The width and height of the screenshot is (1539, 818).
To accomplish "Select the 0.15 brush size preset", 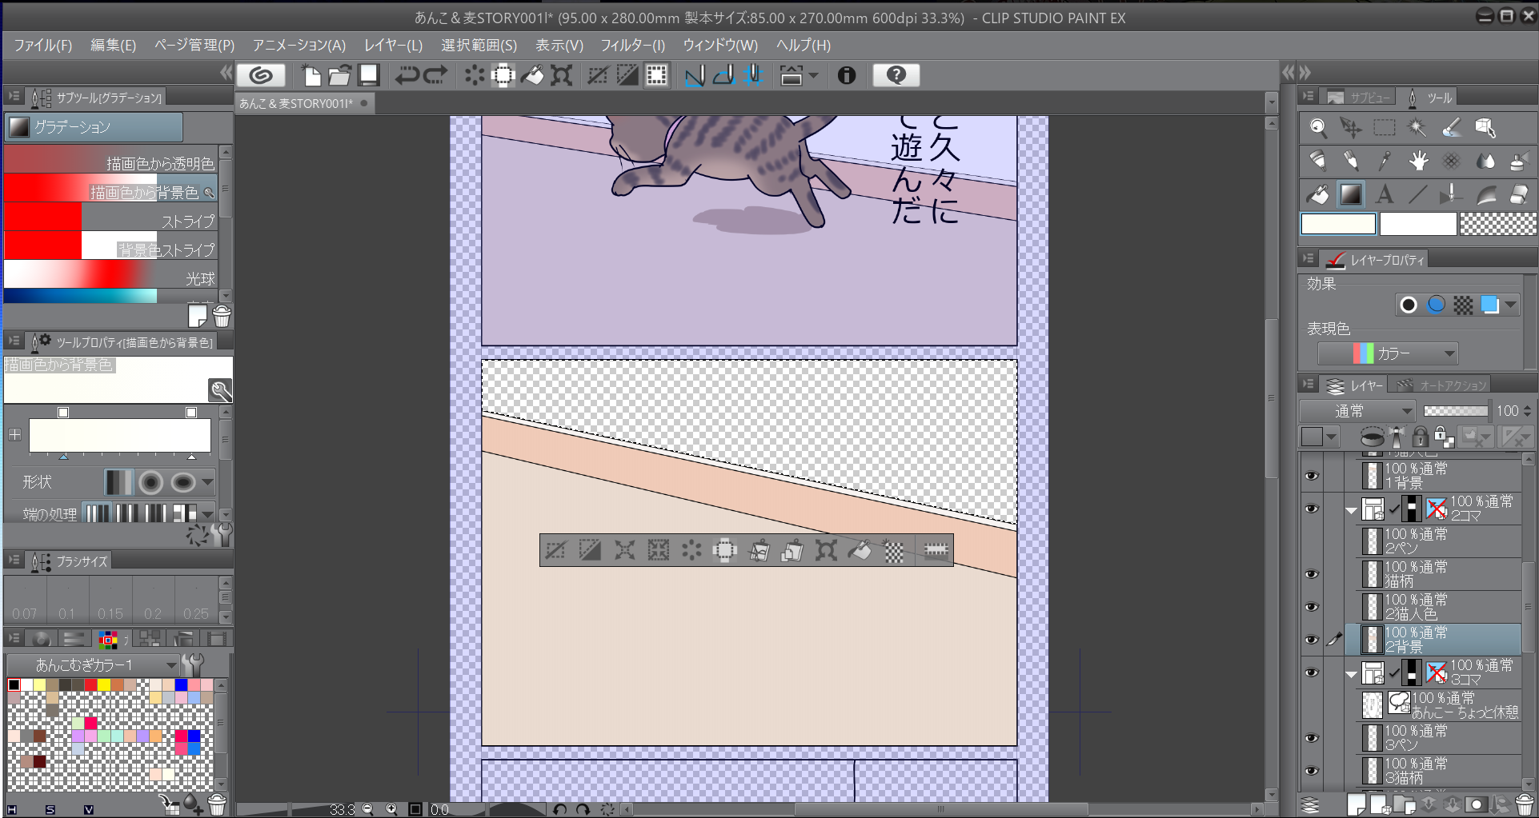I will (110, 600).
